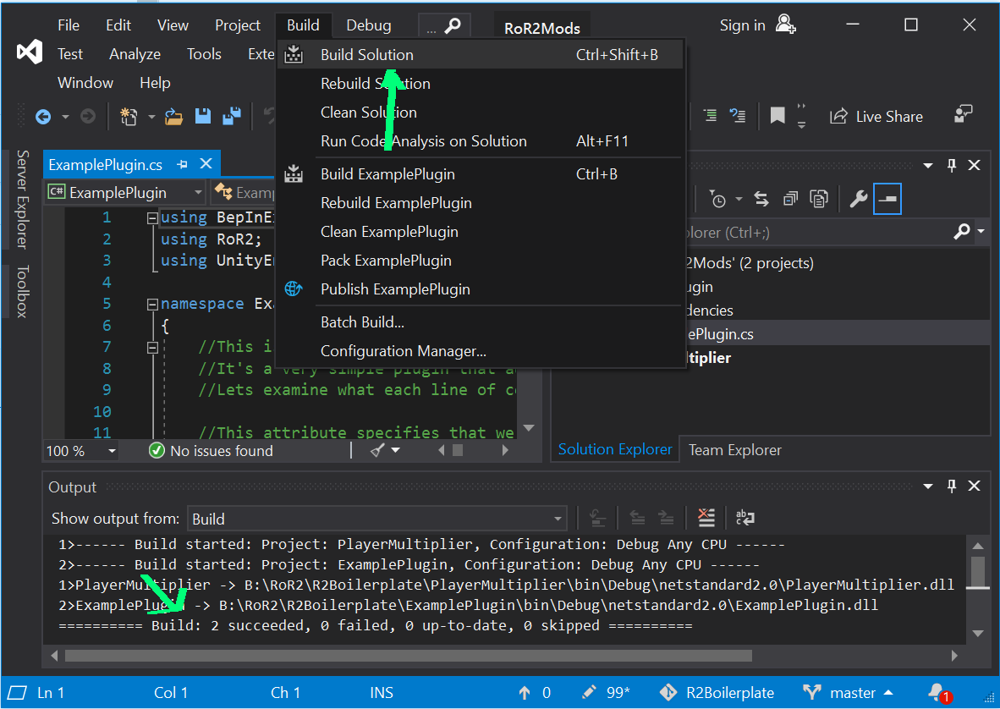Open the Sign in account icon
This screenshot has width=1000, height=709.
point(786,25)
